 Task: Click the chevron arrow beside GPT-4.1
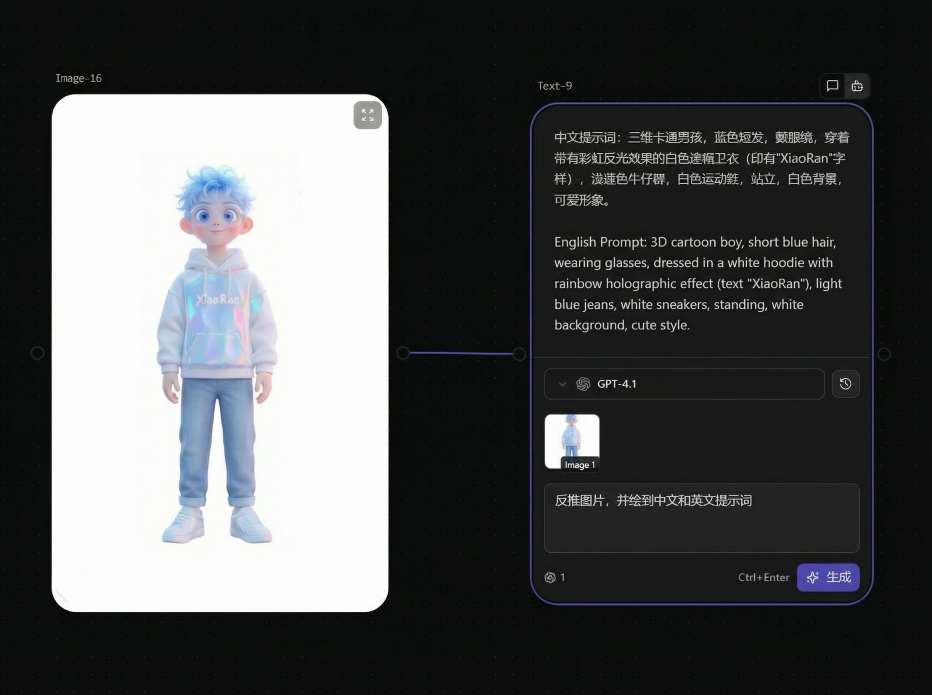point(562,384)
